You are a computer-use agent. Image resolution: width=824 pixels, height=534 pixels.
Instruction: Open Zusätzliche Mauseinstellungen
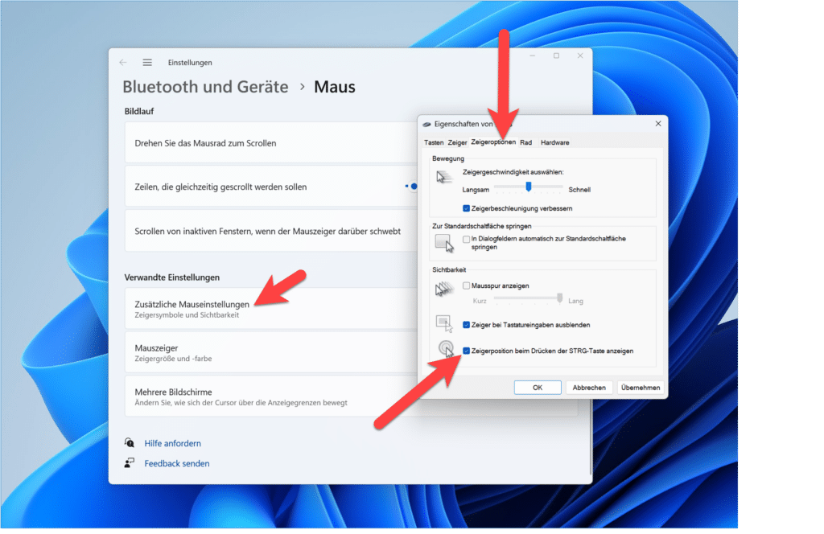tap(193, 303)
